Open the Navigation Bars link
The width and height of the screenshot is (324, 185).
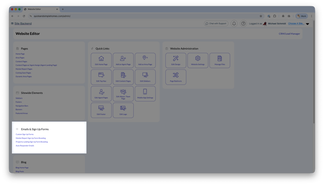[x=22, y=106]
